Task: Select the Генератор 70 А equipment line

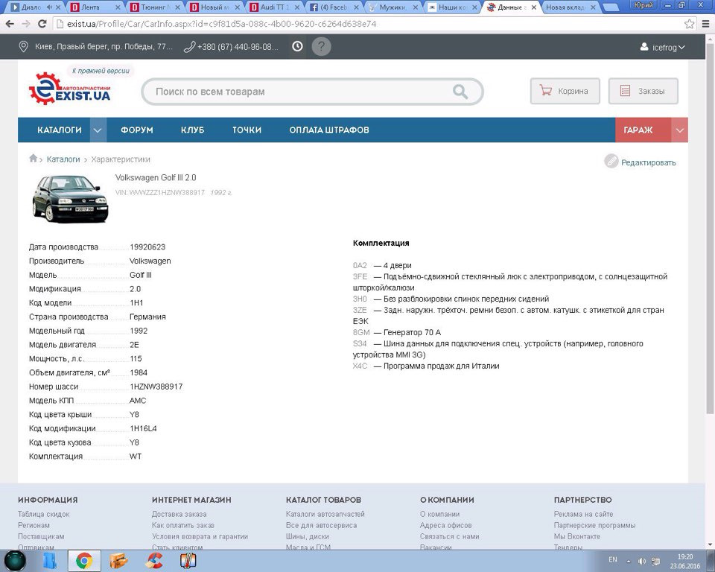Action: (x=397, y=332)
